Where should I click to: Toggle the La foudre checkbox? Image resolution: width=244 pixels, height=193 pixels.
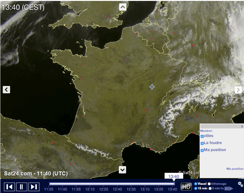click(x=202, y=143)
